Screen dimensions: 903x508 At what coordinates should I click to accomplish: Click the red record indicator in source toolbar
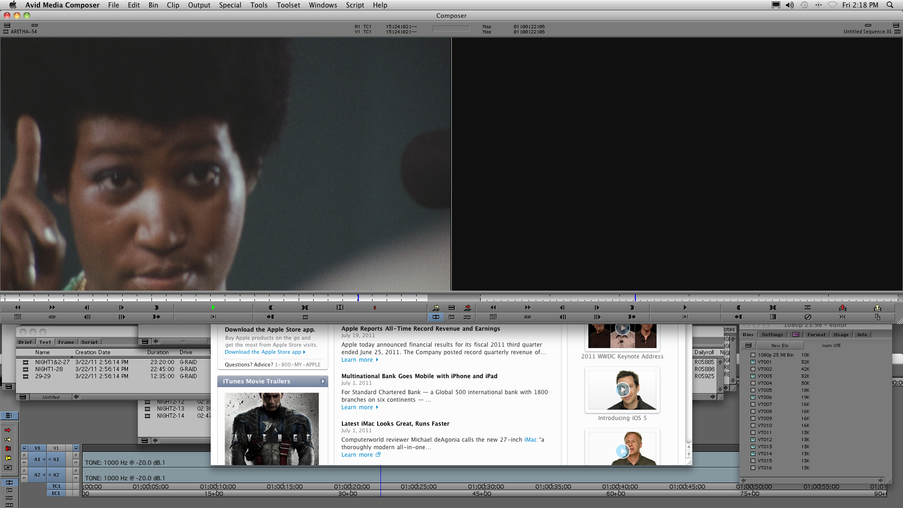tap(374, 308)
